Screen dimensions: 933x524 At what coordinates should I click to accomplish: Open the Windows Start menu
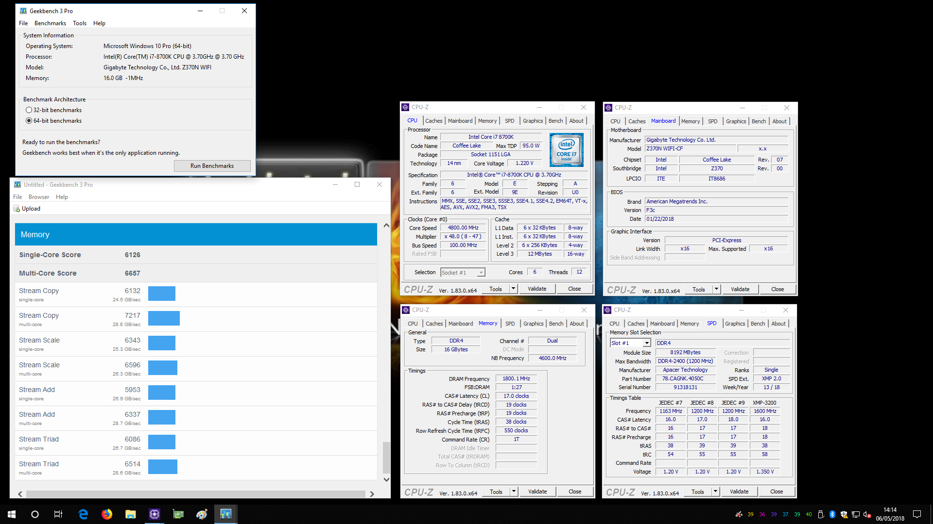[x=12, y=514]
